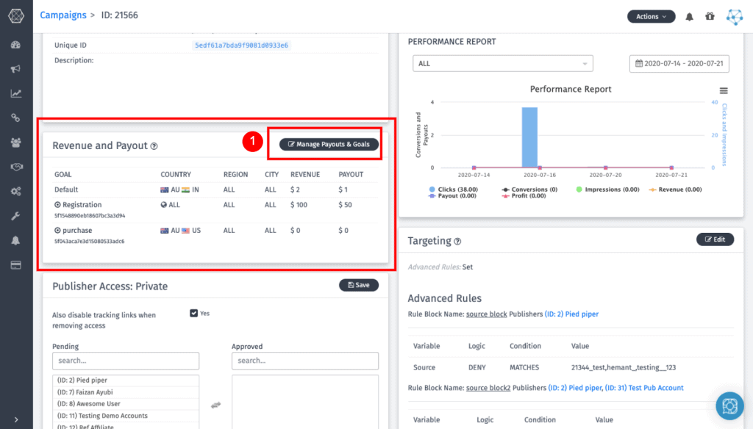This screenshot has height=429, width=753.
Task: Open the dashboard icon in the sidebar
Action: pyautogui.click(x=15, y=45)
